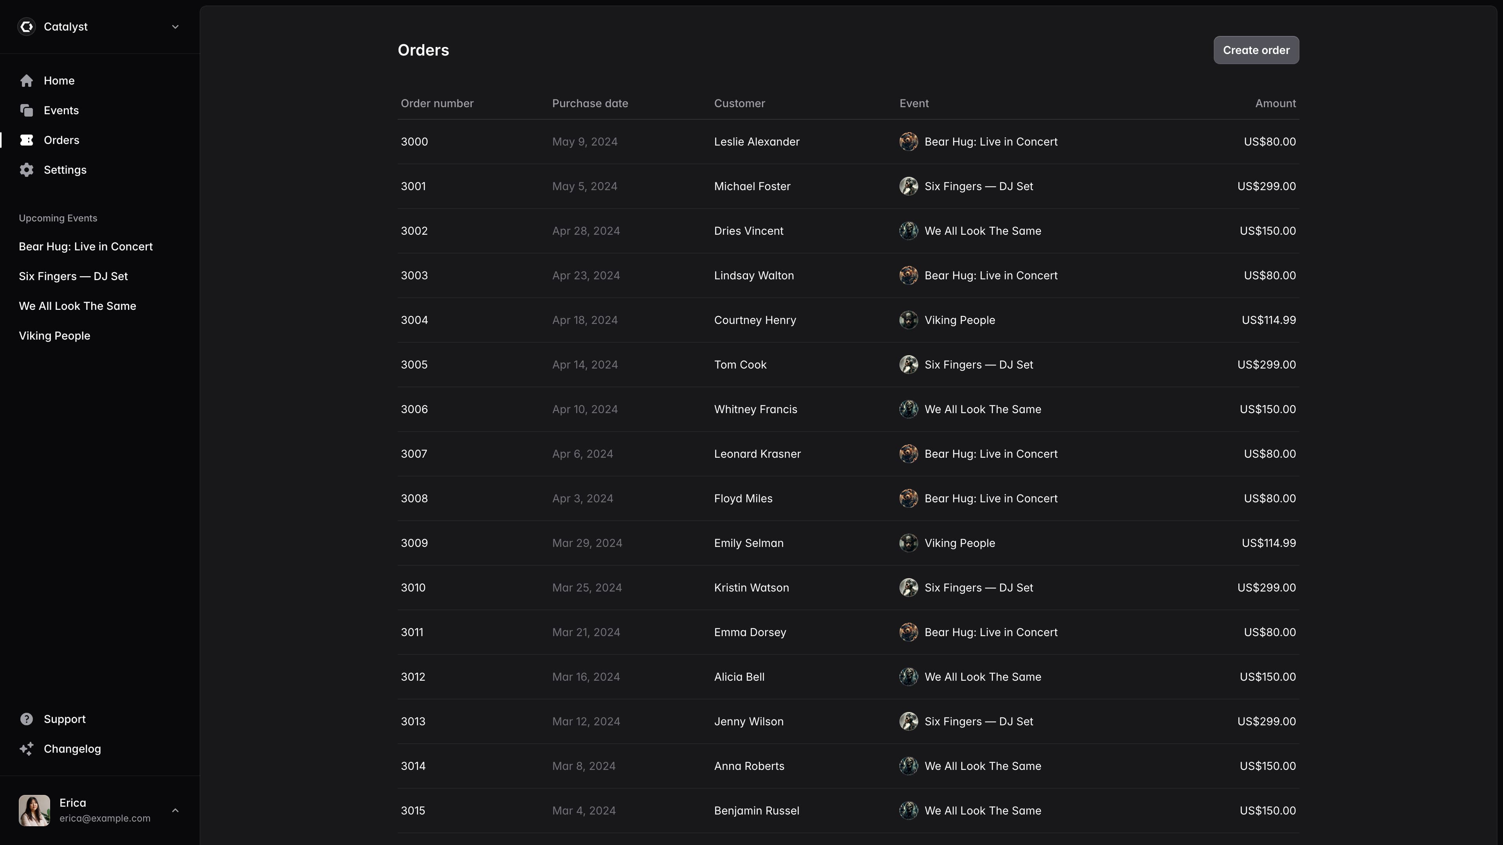This screenshot has height=845, width=1503.
Task: Click the Orders ticket icon
Action: pyautogui.click(x=27, y=140)
